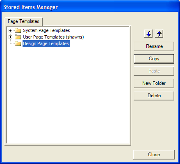Click the blank gray area below Delete
Viewport: 180px width, 164px height.
coord(154,124)
